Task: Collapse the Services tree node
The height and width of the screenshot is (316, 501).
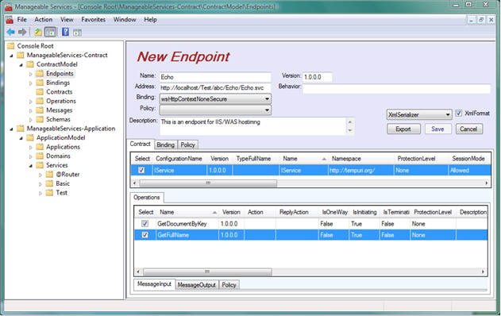Action: point(31,166)
